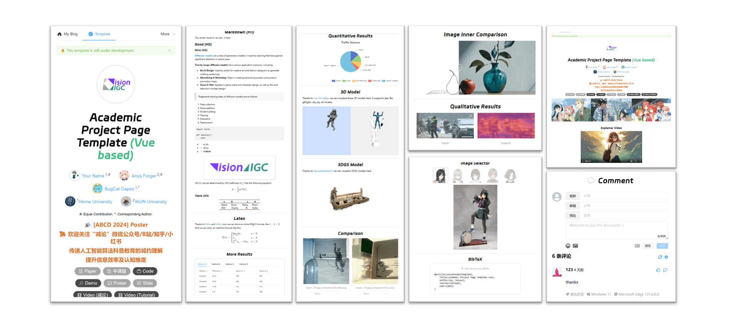This screenshot has height=332, width=736.
Task: Click the Markdown support icon
Action: coord(637,246)
